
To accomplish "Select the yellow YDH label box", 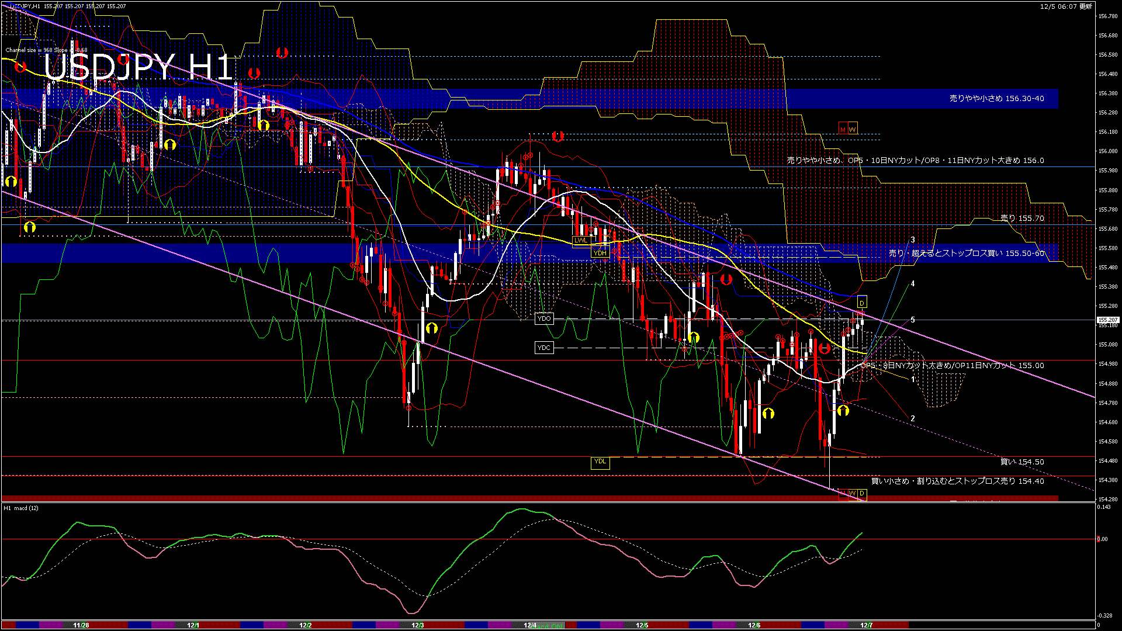I will [x=600, y=253].
